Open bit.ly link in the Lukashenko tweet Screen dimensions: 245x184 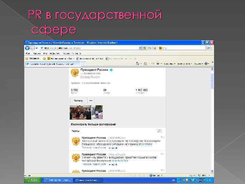146,144
